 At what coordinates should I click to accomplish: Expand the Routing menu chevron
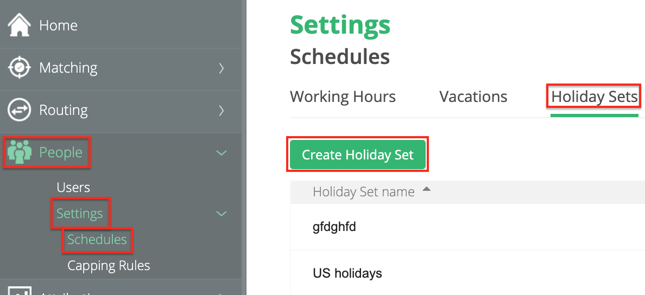(221, 110)
